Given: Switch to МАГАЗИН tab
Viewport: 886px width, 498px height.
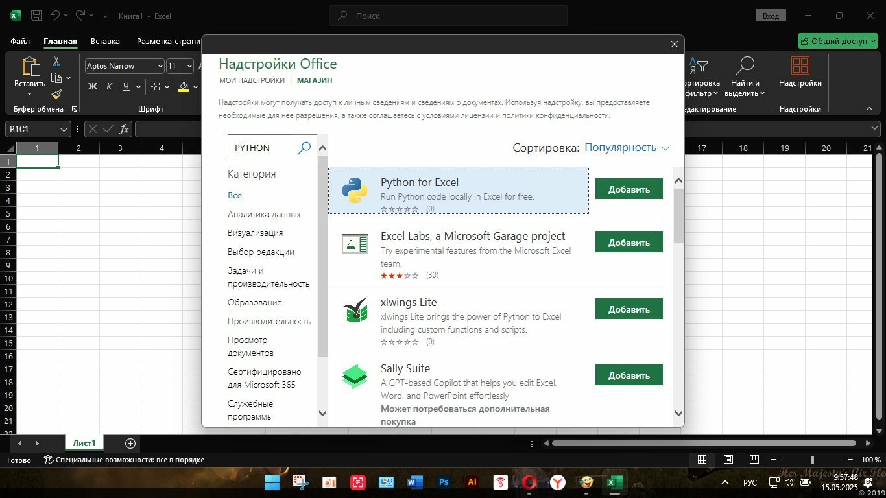Looking at the screenshot, I should pos(315,80).
